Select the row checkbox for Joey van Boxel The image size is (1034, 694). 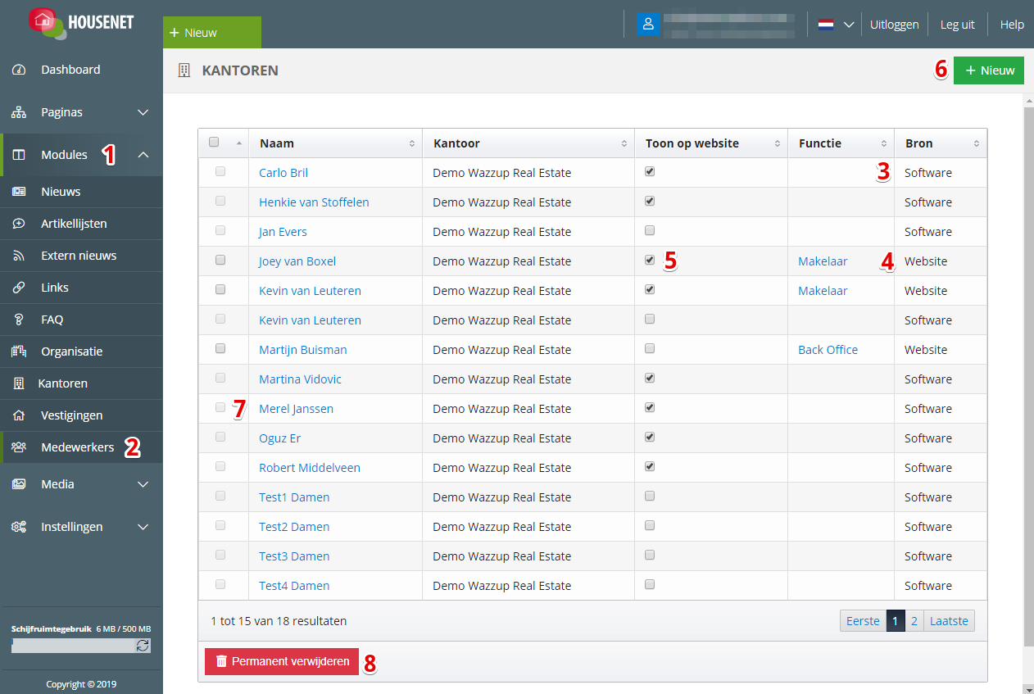tap(220, 261)
